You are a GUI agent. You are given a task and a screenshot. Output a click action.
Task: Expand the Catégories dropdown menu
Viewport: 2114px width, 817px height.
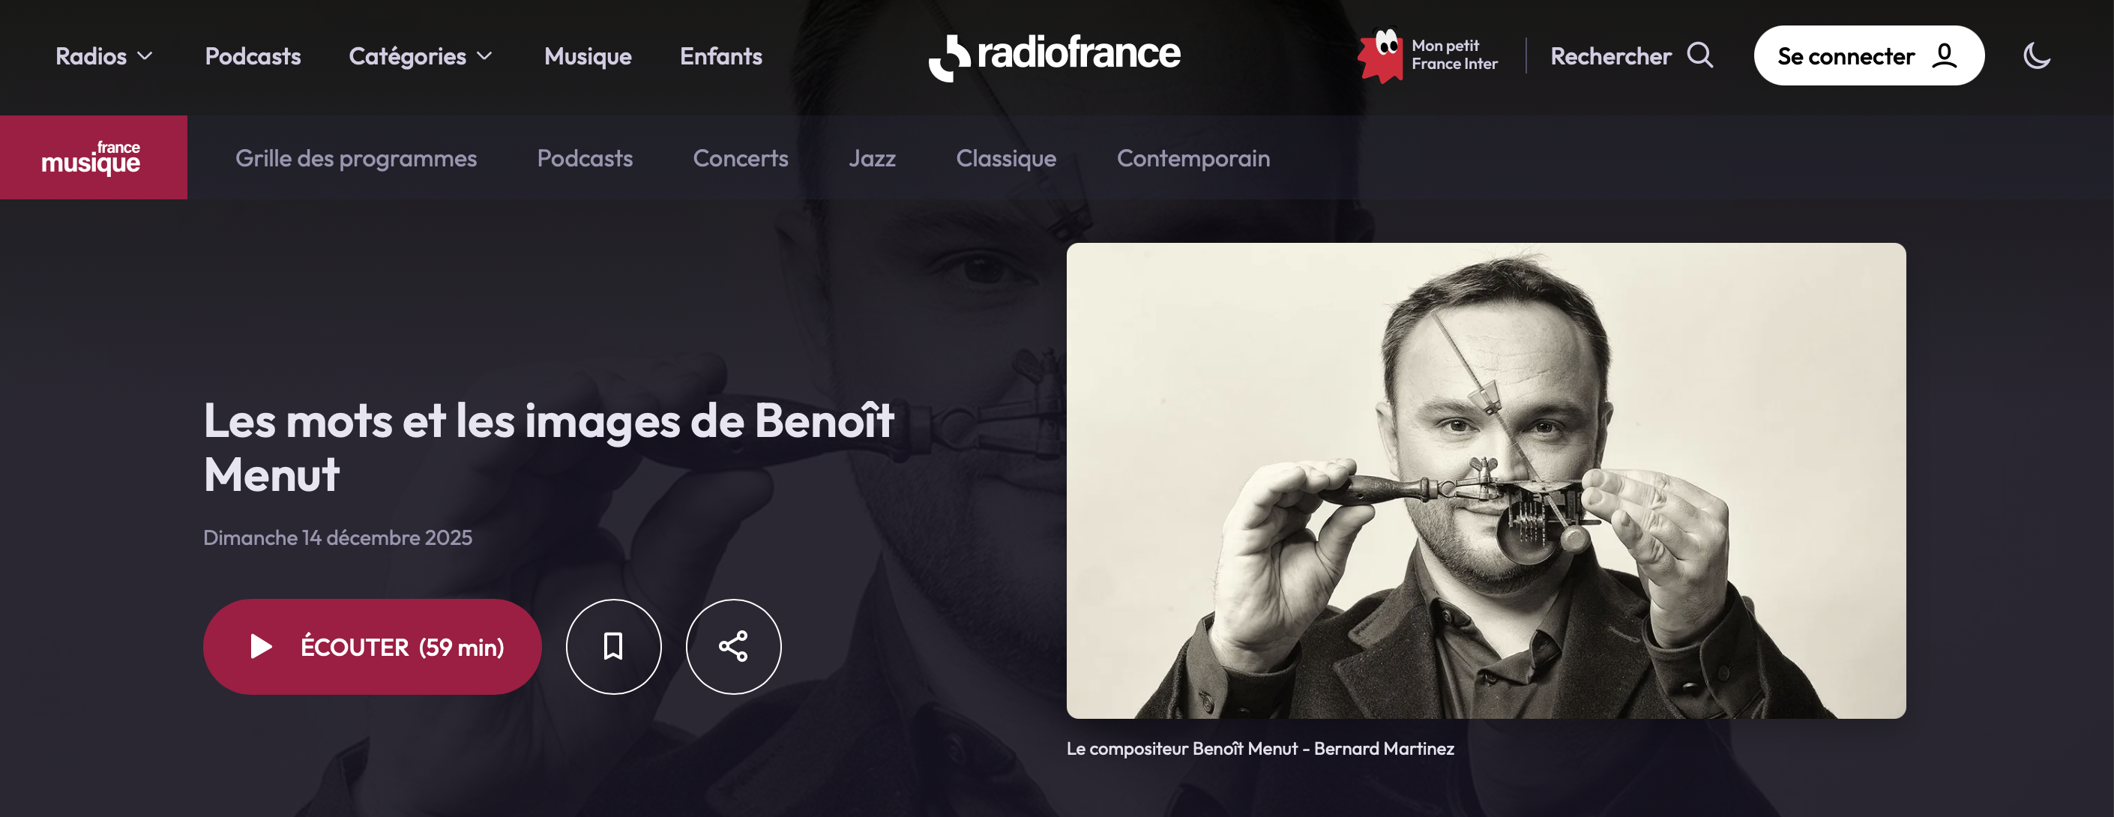pyautogui.click(x=420, y=55)
